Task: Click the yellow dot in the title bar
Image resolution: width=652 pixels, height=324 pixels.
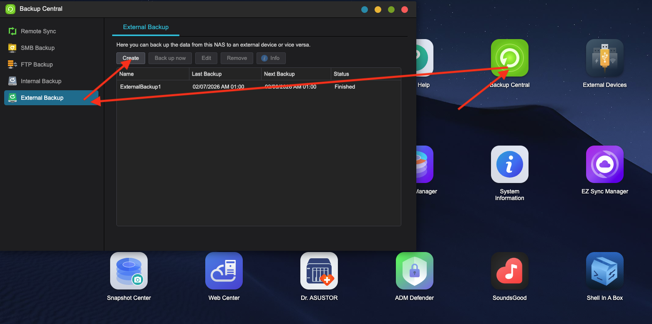Action: (378, 9)
